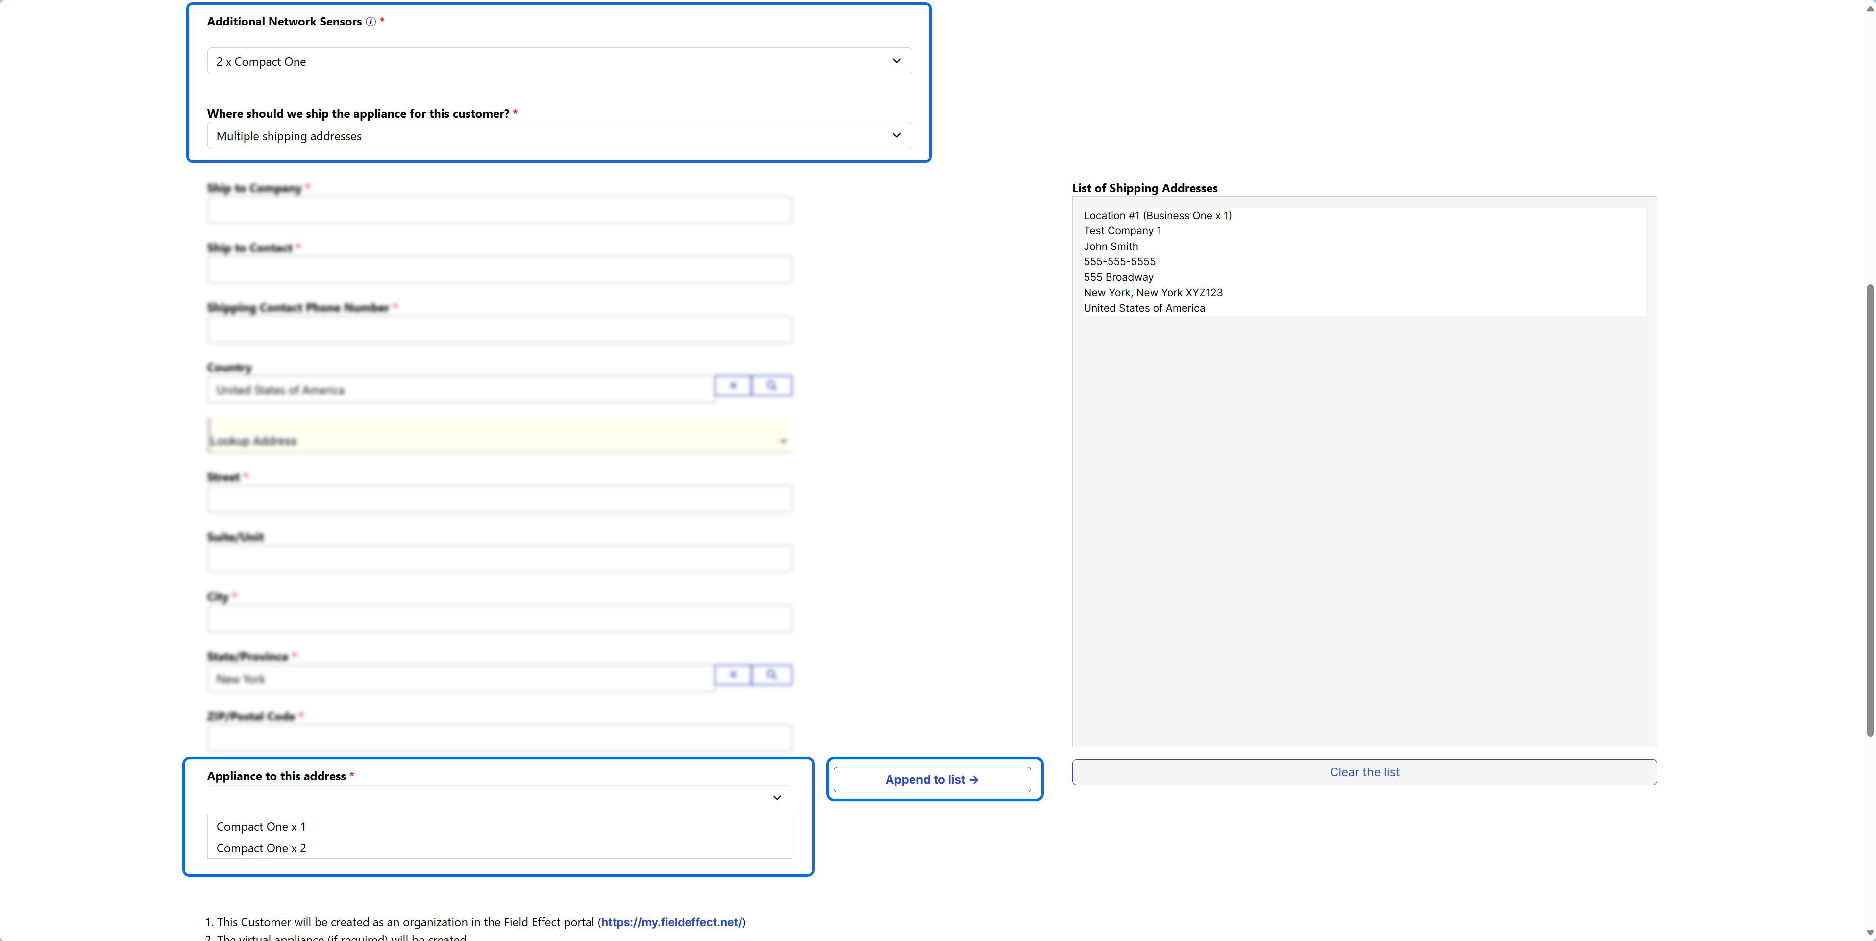This screenshot has height=941, width=1876.
Task: Select the Compact One x 1 option
Action: (261, 827)
